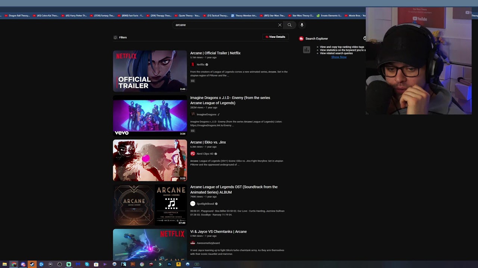Open the Nerd Clips HD channel name
The image size is (478, 268).
(205, 154)
